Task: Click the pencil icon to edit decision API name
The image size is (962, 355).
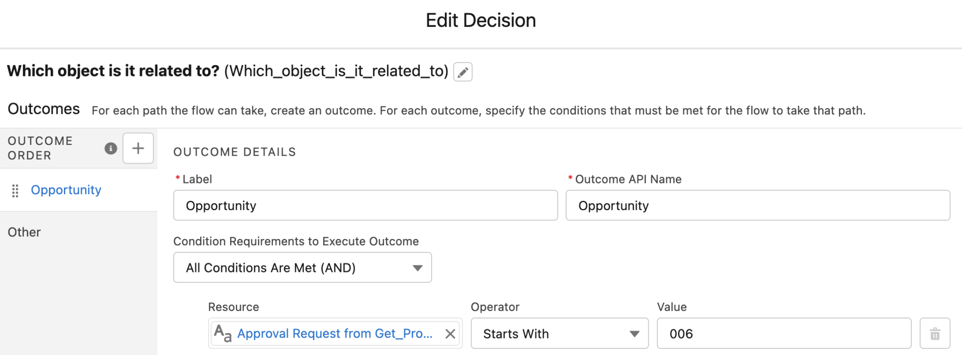Action: (463, 71)
